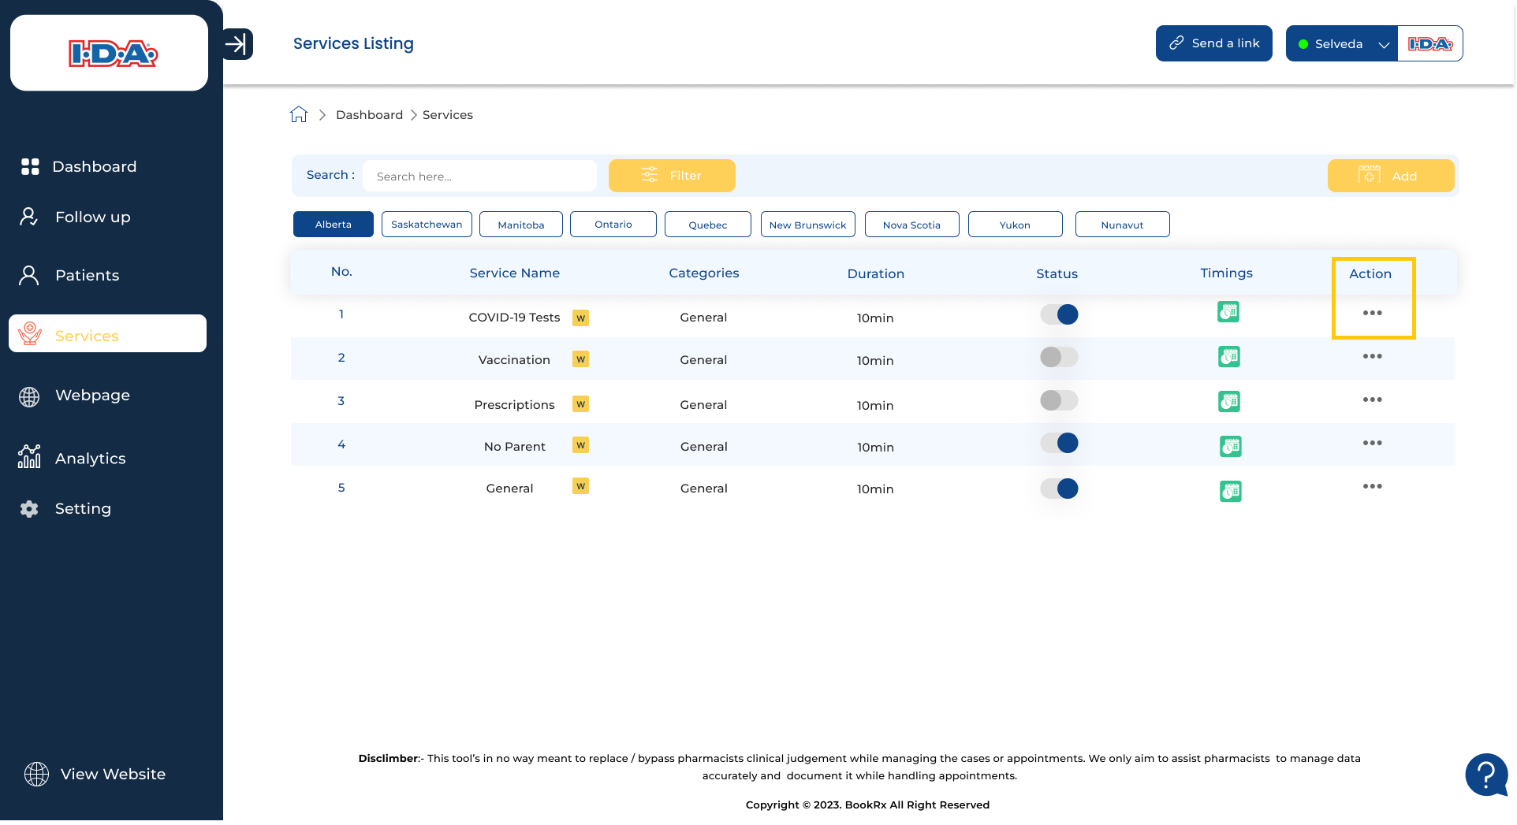Open the Webpage globe icon in sidebar
This screenshot has width=1517, height=825.
[x=28, y=396]
